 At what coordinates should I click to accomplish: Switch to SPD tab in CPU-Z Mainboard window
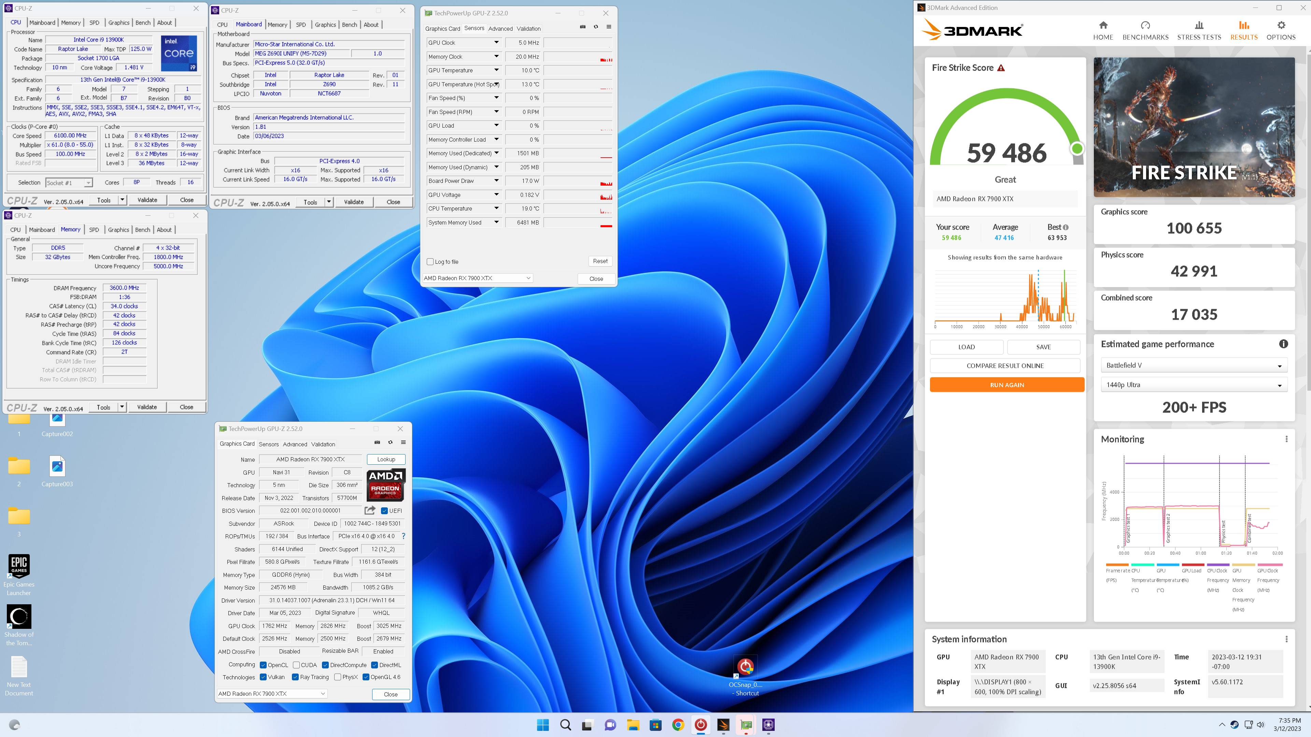click(301, 25)
